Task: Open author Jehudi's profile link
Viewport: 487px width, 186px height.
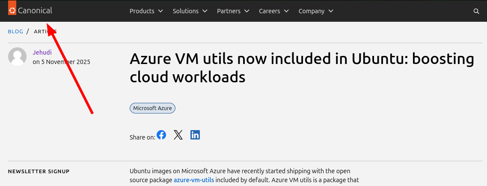Action: (42, 52)
